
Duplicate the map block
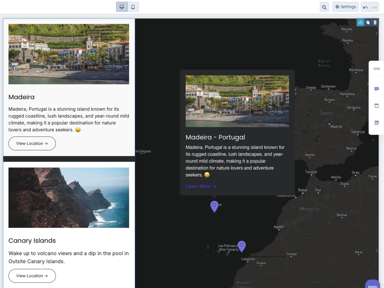click(368, 22)
